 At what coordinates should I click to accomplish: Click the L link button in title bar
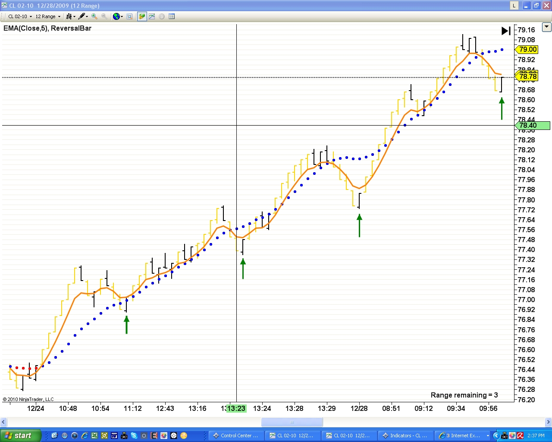click(x=514, y=5)
